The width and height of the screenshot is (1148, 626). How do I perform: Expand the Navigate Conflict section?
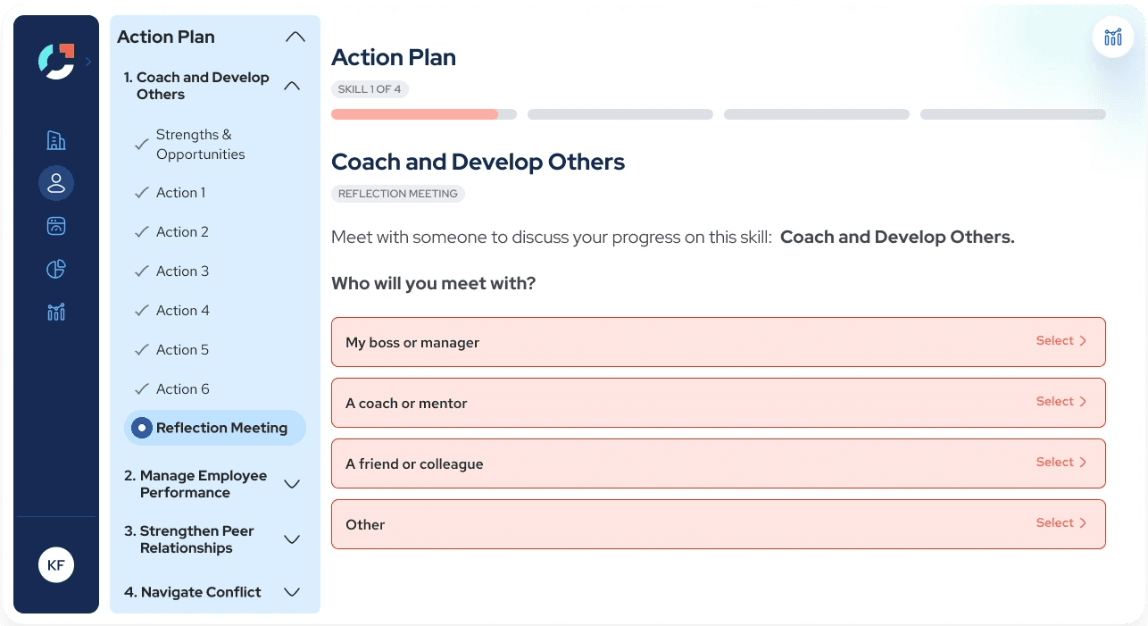coord(291,592)
